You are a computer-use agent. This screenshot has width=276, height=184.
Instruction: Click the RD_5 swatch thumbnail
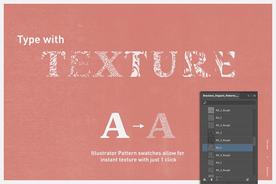(211, 163)
